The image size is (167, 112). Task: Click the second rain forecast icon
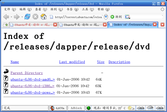pos(150,108)
